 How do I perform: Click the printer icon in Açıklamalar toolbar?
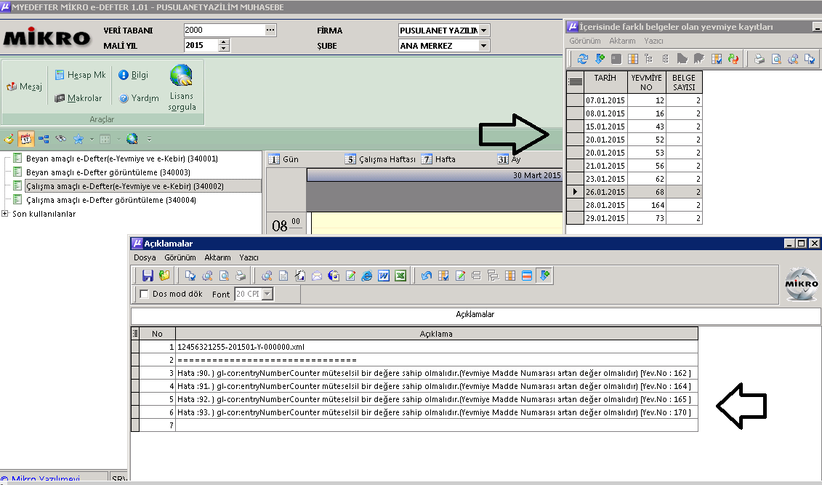(x=241, y=276)
